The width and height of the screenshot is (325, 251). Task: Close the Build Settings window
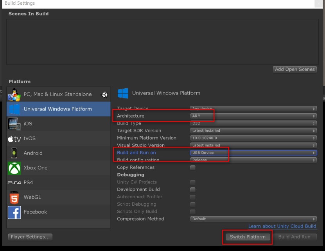point(319,4)
